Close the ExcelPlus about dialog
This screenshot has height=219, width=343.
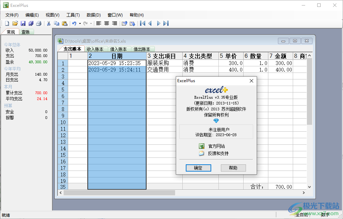point(251,81)
